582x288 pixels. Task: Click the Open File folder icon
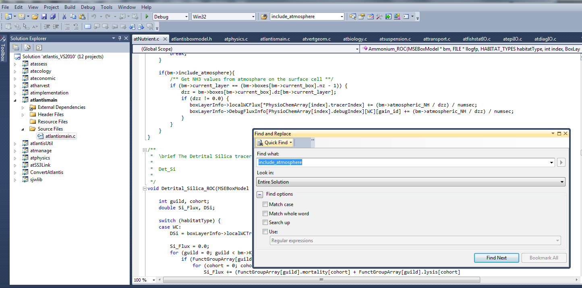35,16
